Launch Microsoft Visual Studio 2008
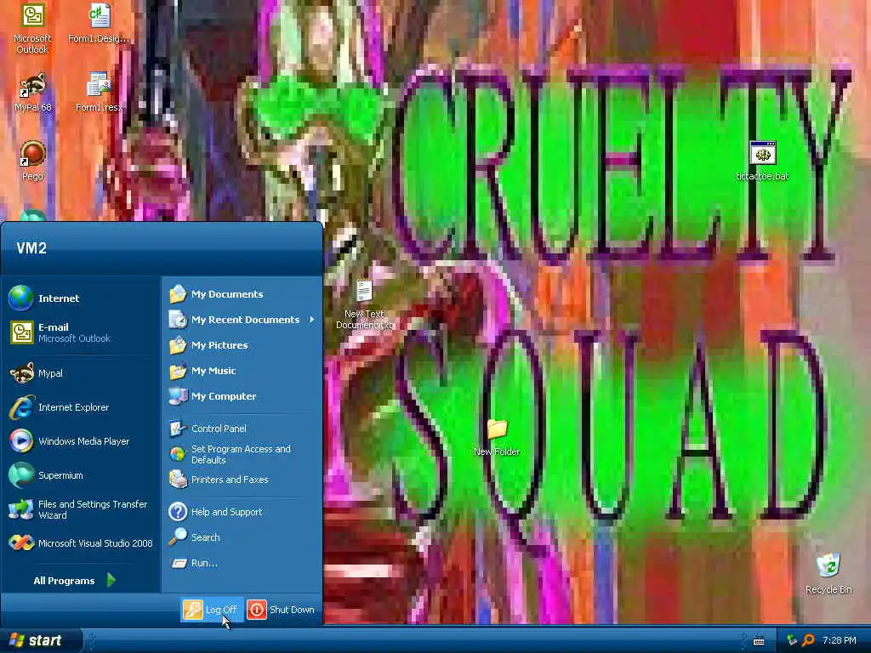The height and width of the screenshot is (653, 871). point(81,543)
